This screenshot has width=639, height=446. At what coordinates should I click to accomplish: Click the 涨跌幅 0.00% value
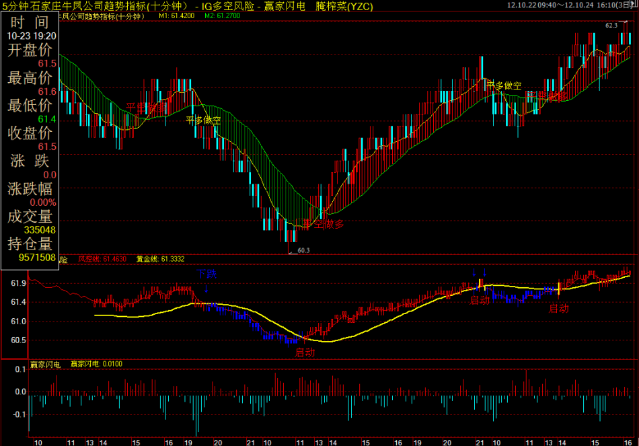point(42,202)
